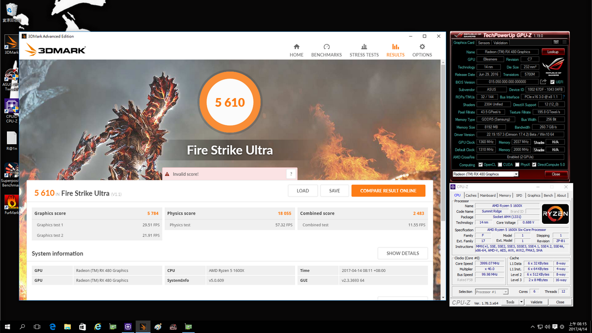
Task: Click the Graphics score value 5 784
Action: pyautogui.click(x=153, y=214)
